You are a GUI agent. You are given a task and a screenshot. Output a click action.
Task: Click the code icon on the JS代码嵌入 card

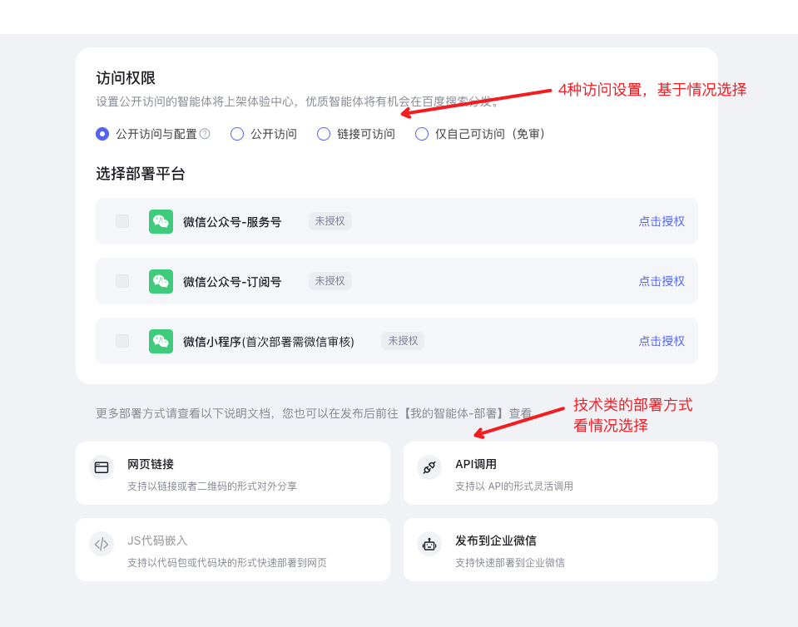[101, 542]
